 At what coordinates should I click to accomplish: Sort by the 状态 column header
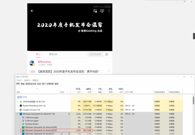65,90
